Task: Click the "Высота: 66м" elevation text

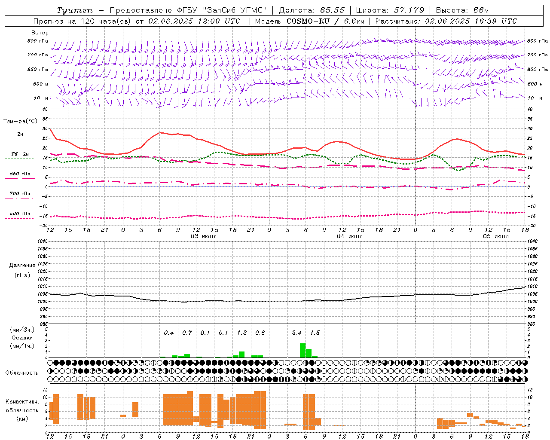Action: pyautogui.click(x=462, y=10)
